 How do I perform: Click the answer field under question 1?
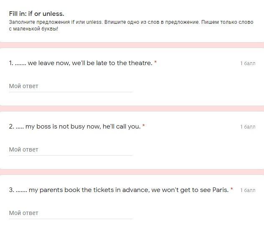[71, 86]
